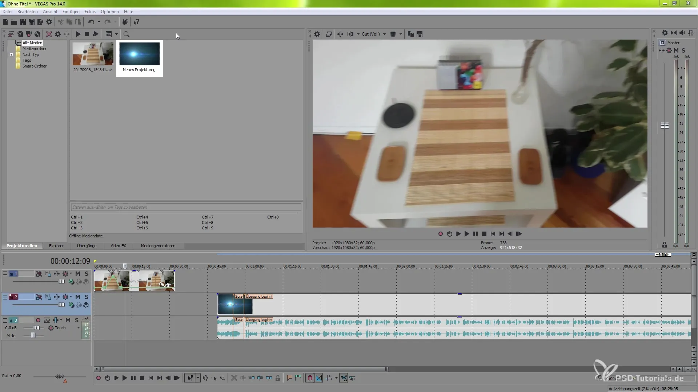Toggle bypass motion blur on track 1
Image resolution: width=698 pixels, height=392 pixels.
click(x=39, y=274)
